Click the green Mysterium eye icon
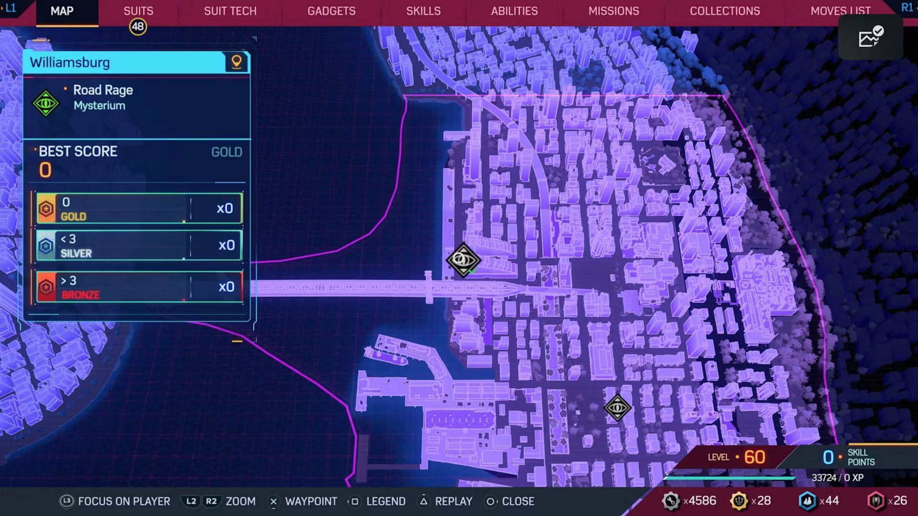This screenshot has height=516, width=918. [x=46, y=103]
